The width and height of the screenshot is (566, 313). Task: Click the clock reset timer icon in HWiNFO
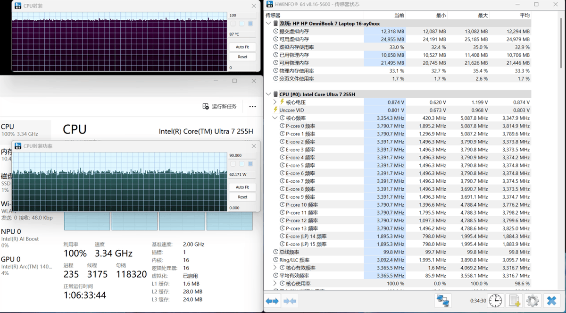(495, 300)
